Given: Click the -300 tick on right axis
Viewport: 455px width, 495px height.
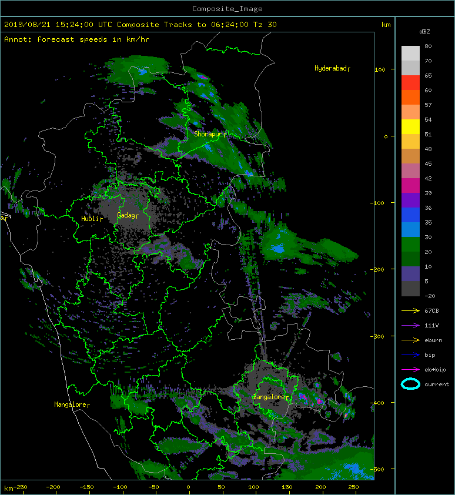Looking at the screenshot, I should click(379, 336).
